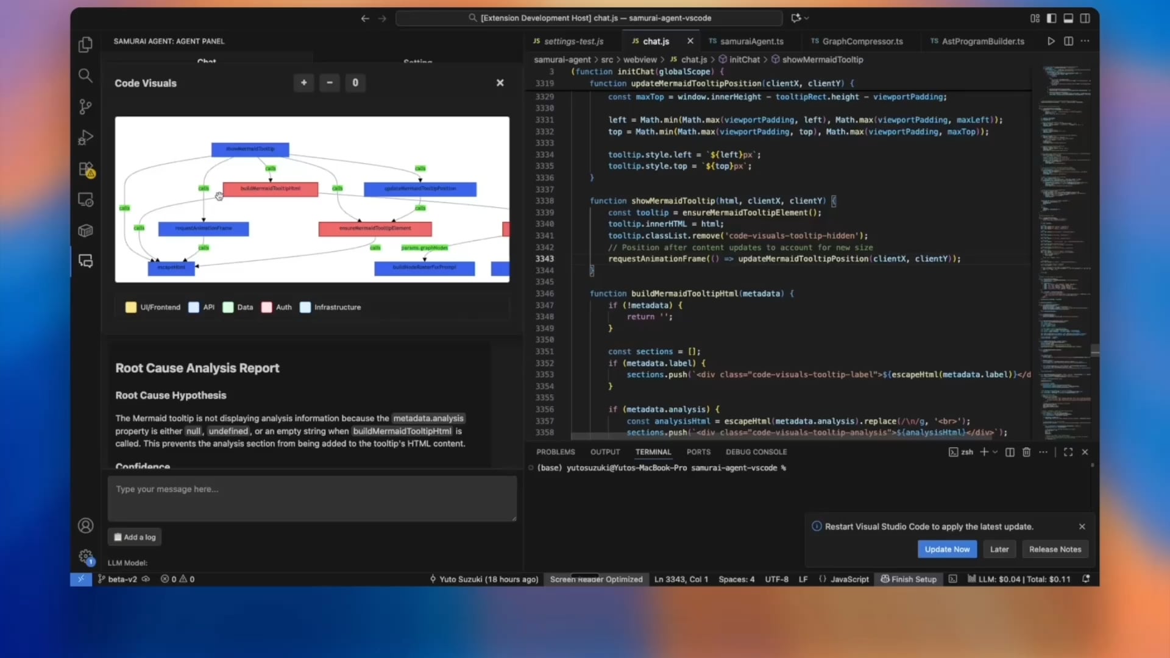Open the Search view

[85, 76]
